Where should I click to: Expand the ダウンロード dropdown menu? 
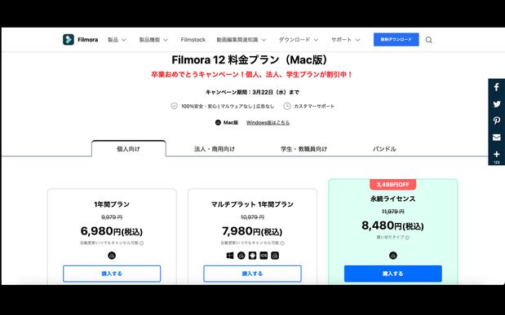299,40
